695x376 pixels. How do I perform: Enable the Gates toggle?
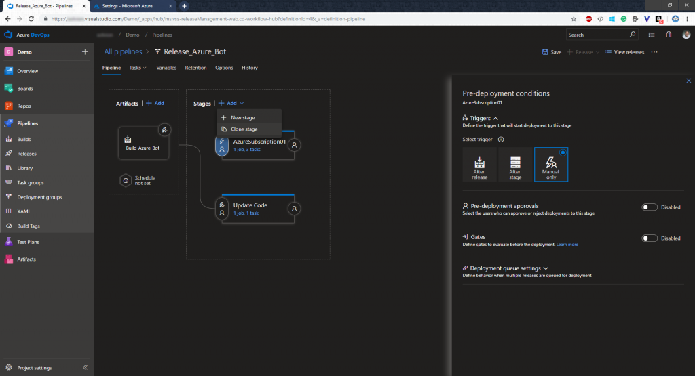(650, 238)
